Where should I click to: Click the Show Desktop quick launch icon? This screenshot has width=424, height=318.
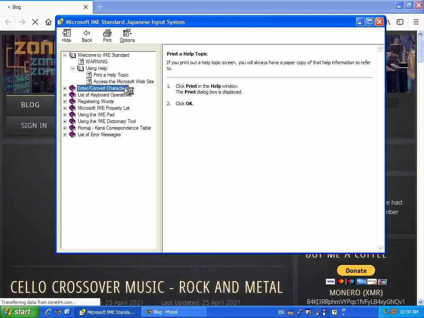point(67,312)
